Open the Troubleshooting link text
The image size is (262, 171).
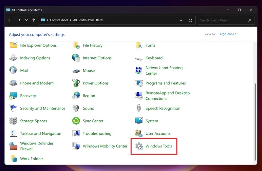97,133
